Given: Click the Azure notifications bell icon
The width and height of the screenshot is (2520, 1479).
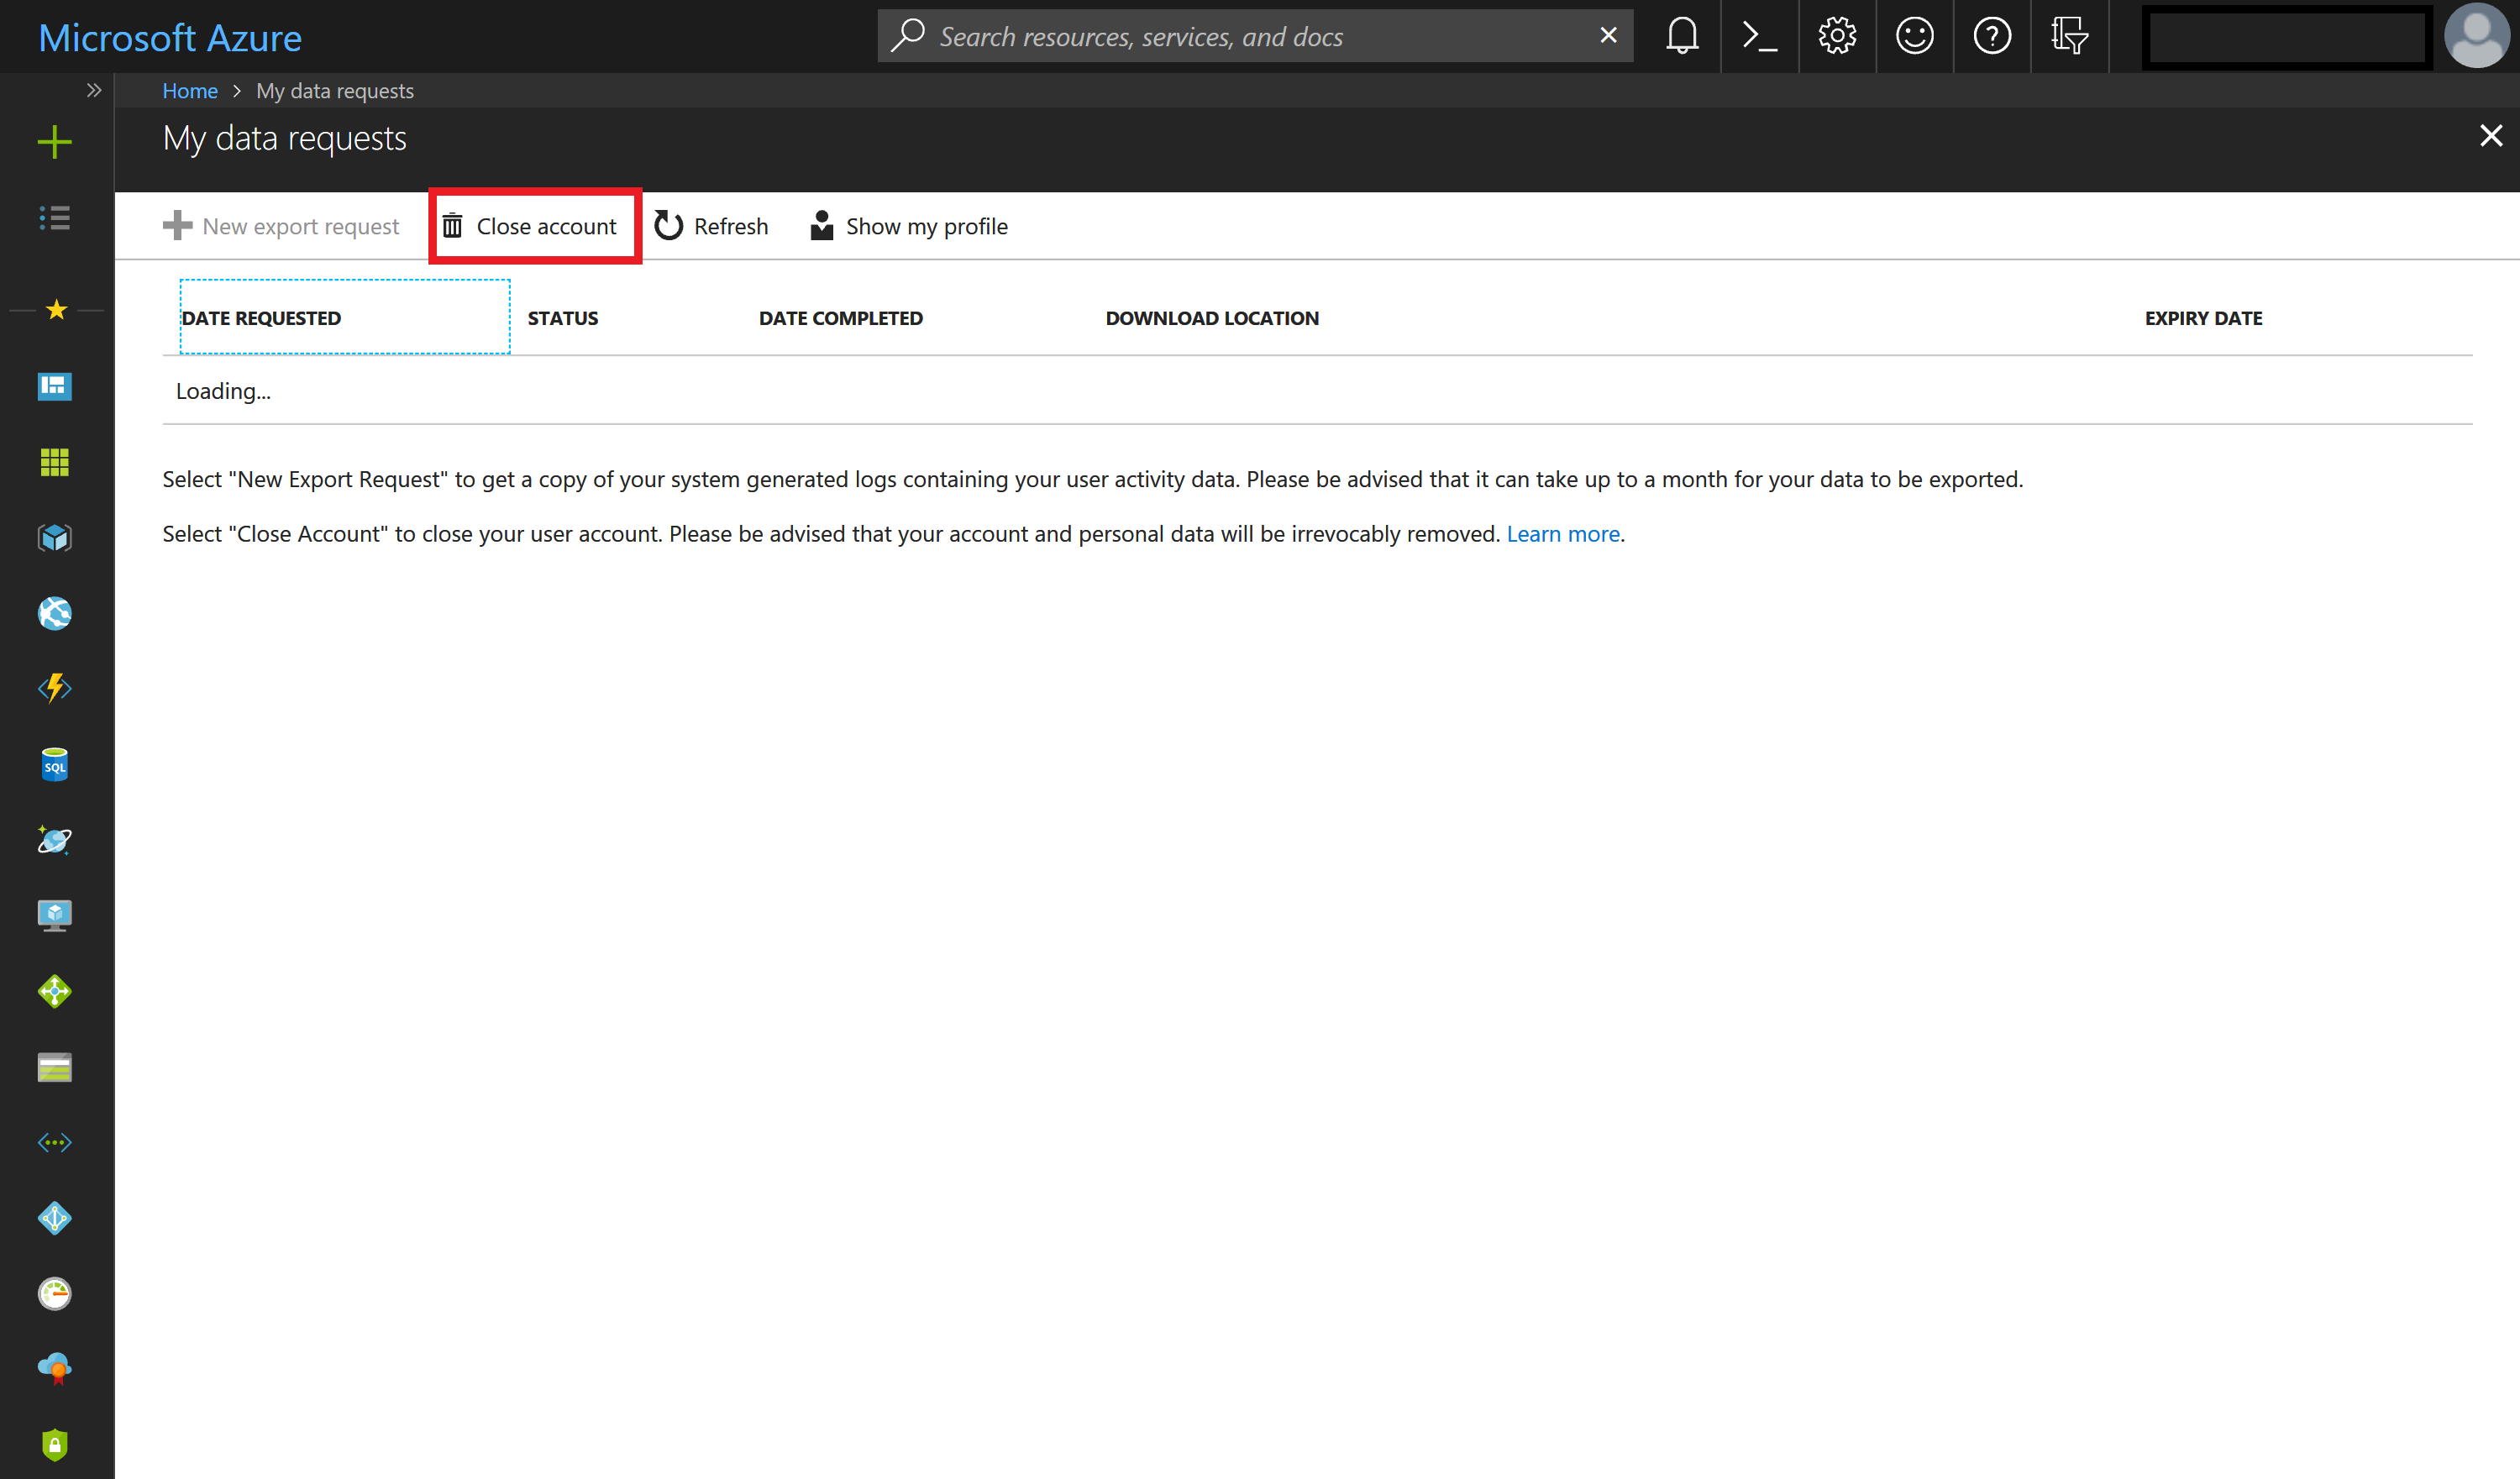Looking at the screenshot, I should pyautogui.click(x=1680, y=34).
